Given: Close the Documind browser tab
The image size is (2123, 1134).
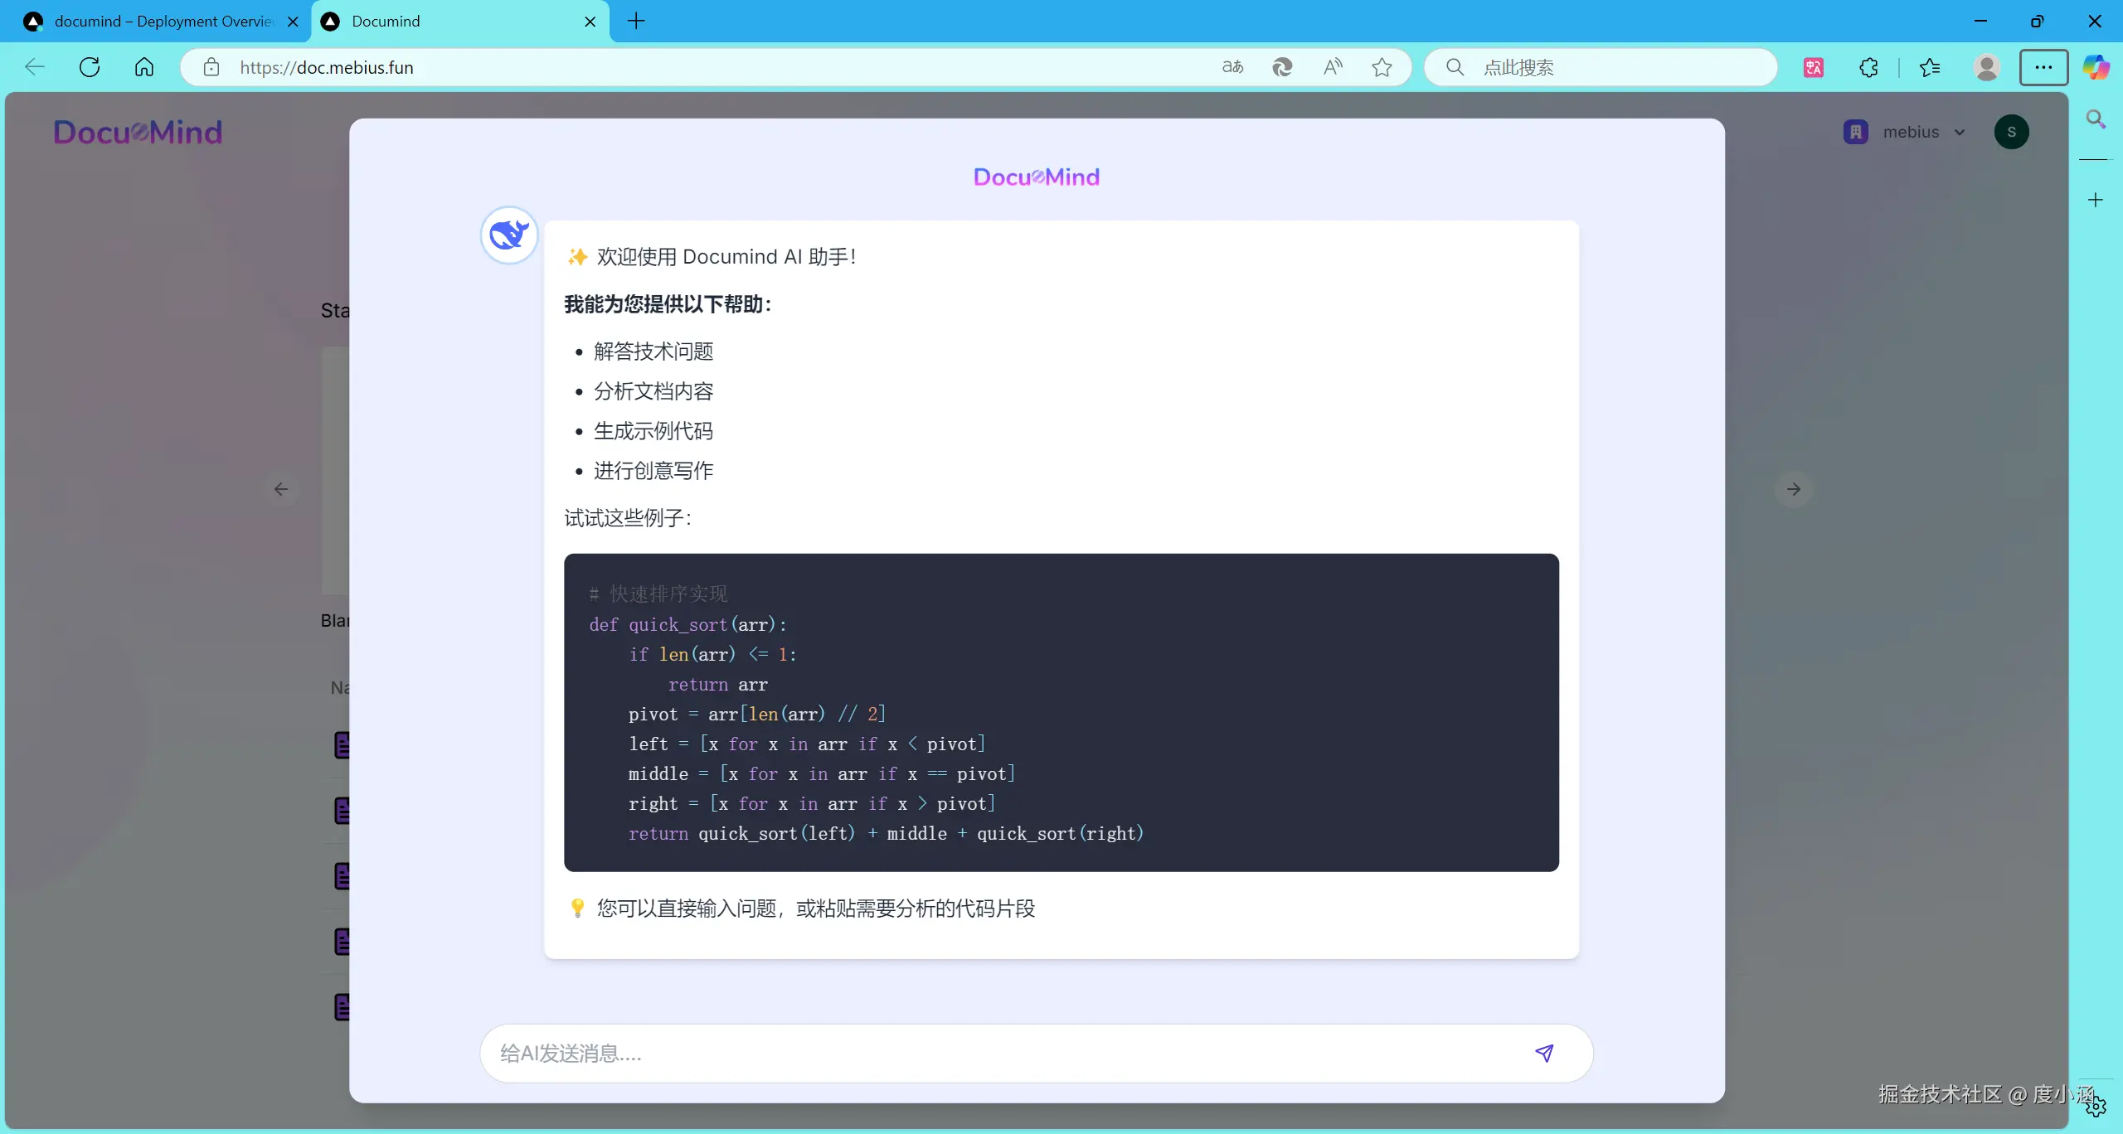Looking at the screenshot, I should pyautogui.click(x=590, y=22).
